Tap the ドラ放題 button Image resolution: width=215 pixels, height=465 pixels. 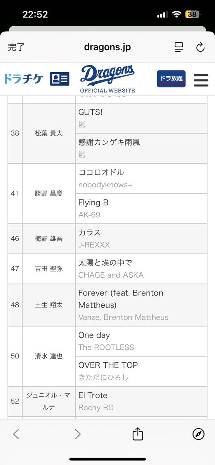coord(172,79)
